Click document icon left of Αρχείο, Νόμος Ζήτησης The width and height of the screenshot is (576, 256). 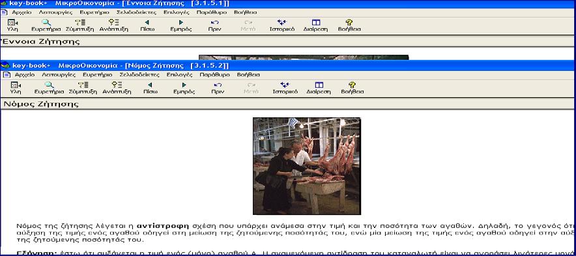pyautogui.click(x=7, y=74)
